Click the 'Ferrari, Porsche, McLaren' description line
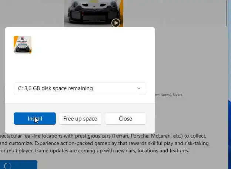 pos(103,136)
